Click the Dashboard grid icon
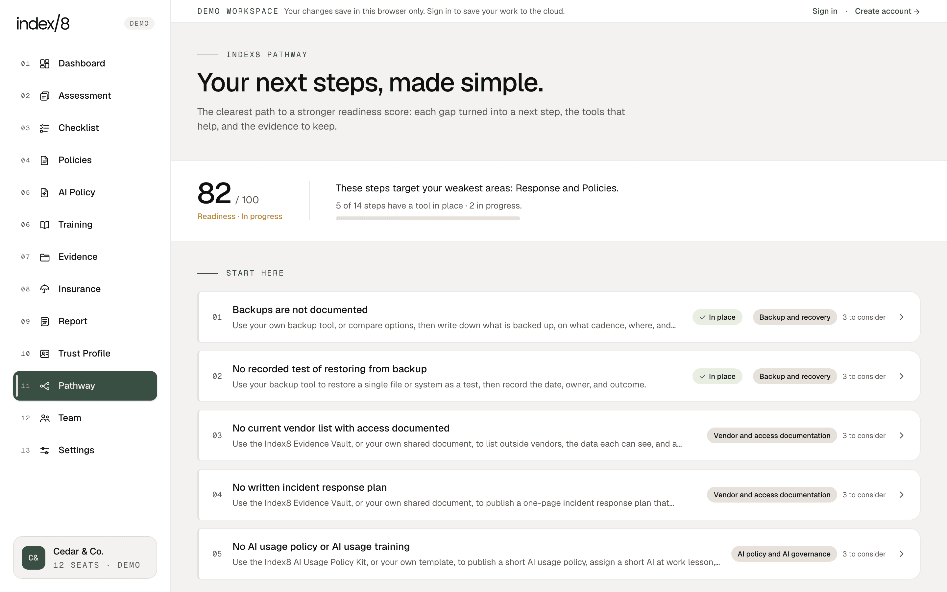 point(45,63)
